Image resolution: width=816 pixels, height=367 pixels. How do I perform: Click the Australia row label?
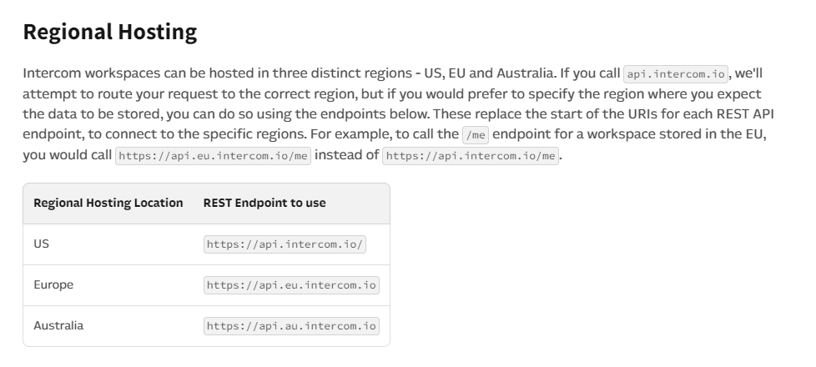click(58, 326)
